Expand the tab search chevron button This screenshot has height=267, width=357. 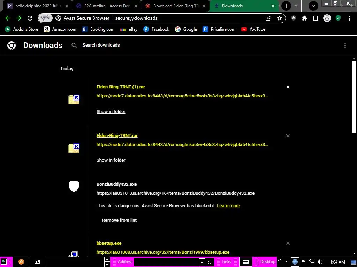(313, 6)
